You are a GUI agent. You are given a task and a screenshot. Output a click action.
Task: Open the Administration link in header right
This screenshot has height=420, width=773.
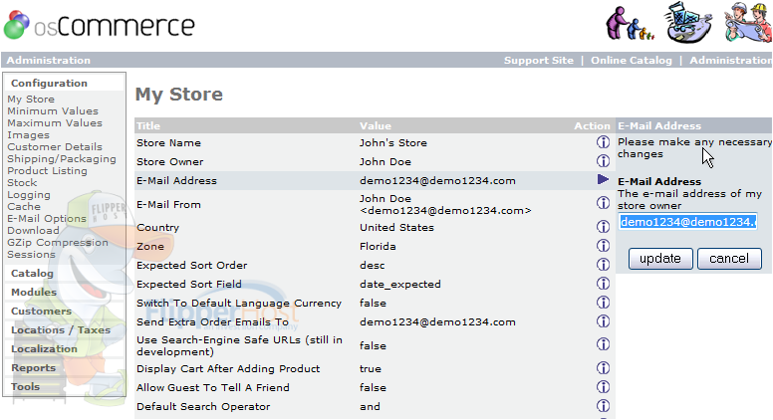730,60
